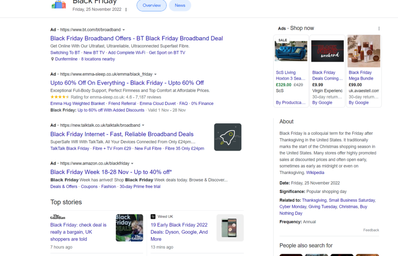Open the Ads Shop now three-dot menu
The image size is (398, 256).
(379, 28)
